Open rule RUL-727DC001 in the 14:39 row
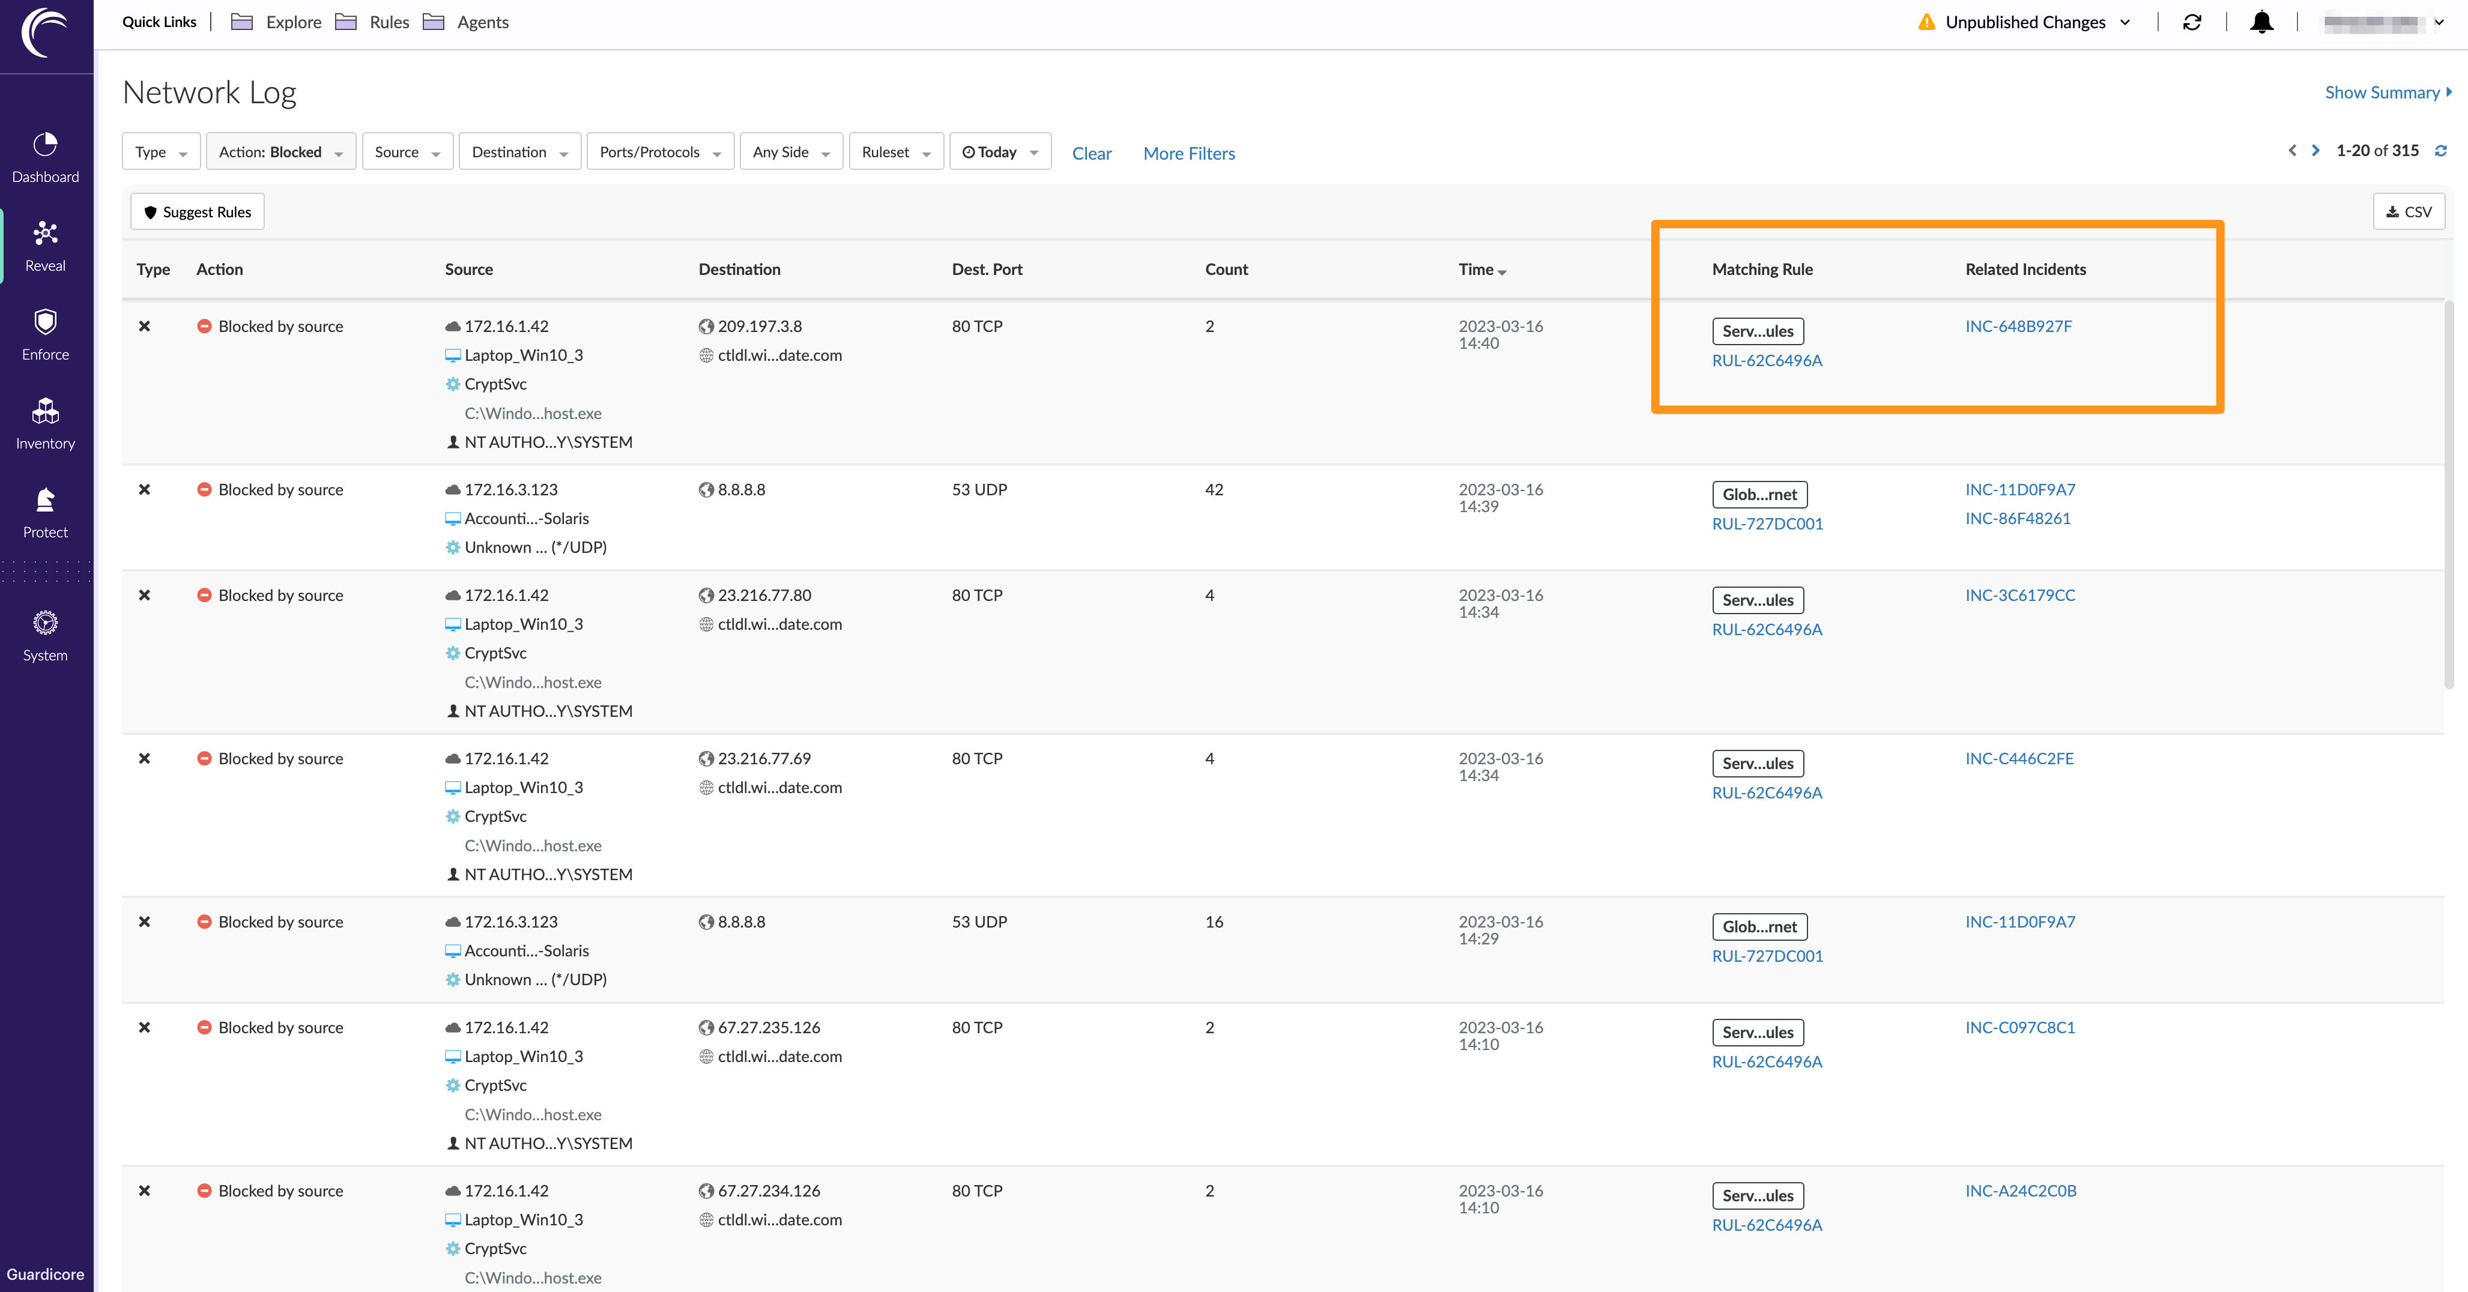The height and width of the screenshot is (1292, 2468). click(1767, 524)
